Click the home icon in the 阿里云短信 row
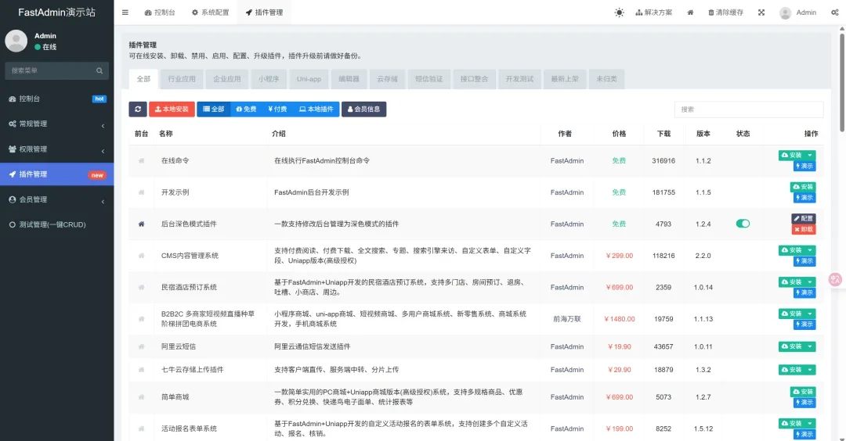This screenshot has height=441, width=846. (141, 346)
